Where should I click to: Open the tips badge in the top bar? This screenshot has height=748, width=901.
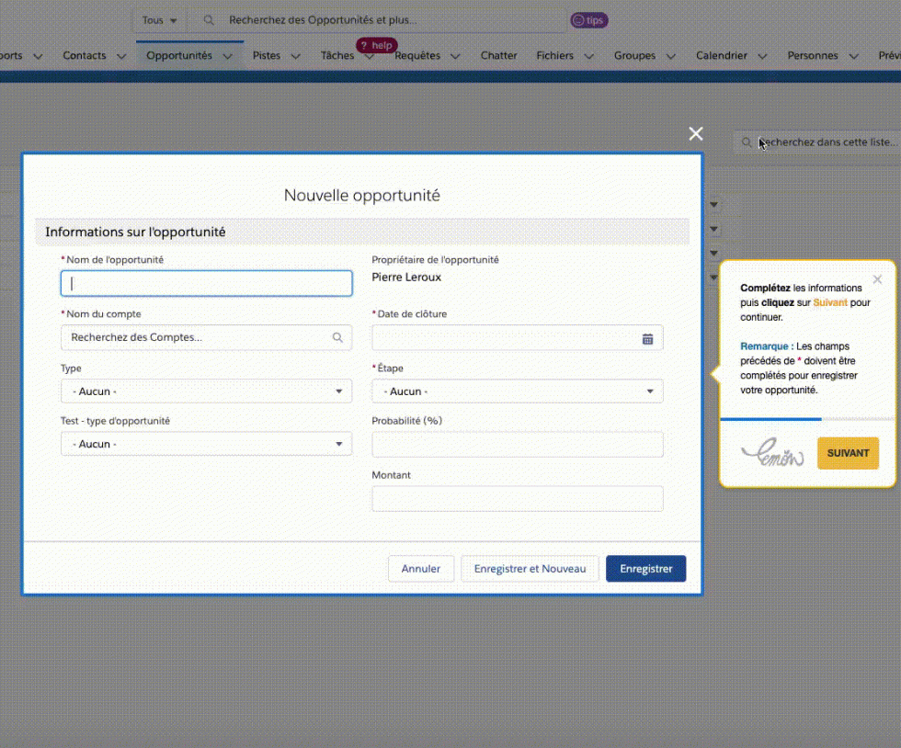pyautogui.click(x=588, y=19)
